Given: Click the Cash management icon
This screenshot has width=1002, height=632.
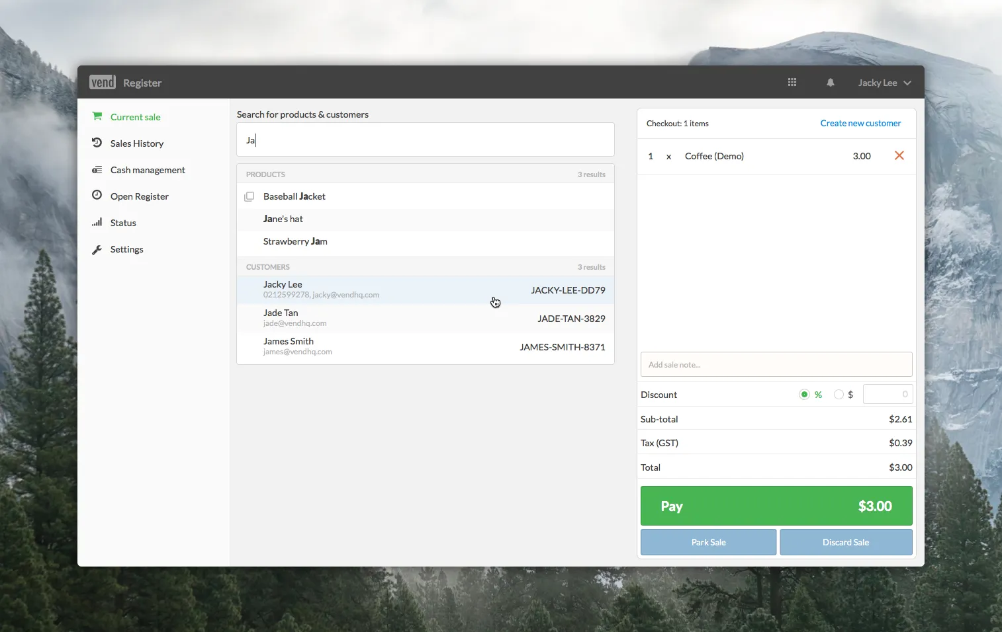Looking at the screenshot, I should pyautogui.click(x=97, y=170).
